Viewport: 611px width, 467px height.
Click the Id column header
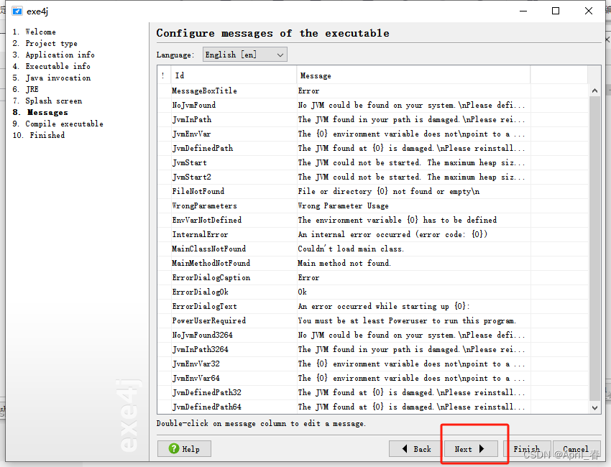pyautogui.click(x=234, y=75)
